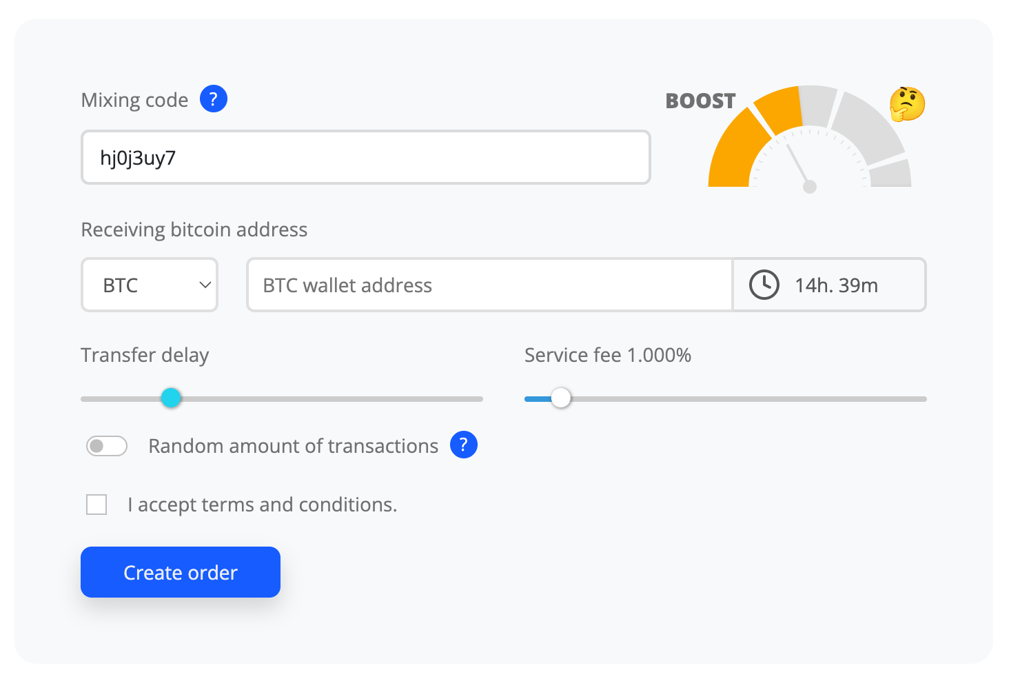The image size is (1009, 681).
Task: Click inside the mixing code field showing hj0j3uy7
Action: [x=365, y=157]
